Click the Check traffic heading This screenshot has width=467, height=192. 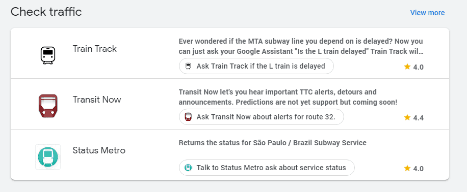(46, 12)
